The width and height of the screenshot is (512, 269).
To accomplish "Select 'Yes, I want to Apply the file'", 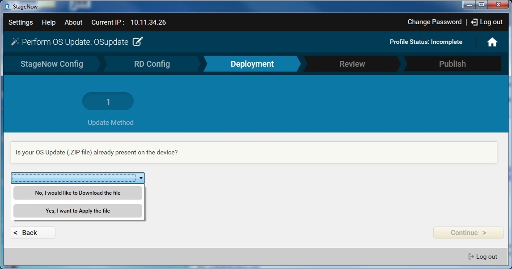I will click(x=78, y=211).
